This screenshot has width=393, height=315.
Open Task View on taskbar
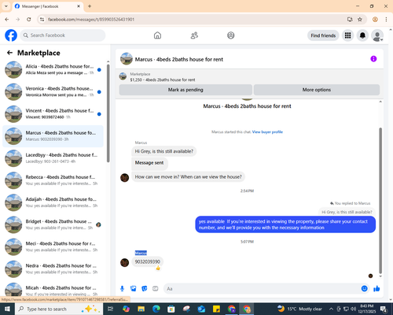point(111,309)
